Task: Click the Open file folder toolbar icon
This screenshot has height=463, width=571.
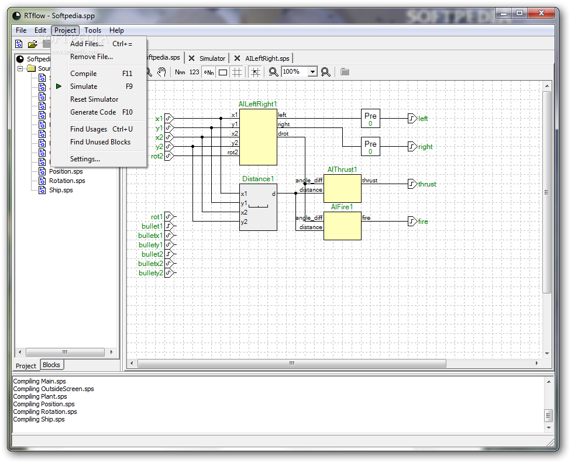Action: pyautogui.click(x=33, y=44)
